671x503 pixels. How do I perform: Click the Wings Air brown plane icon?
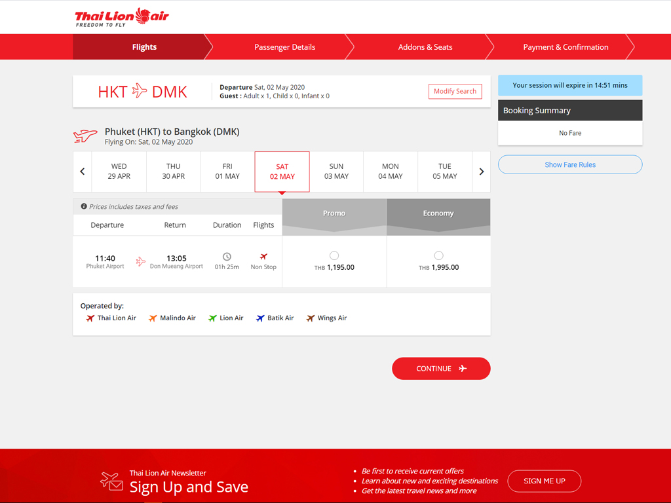pyautogui.click(x=310, y=318)
